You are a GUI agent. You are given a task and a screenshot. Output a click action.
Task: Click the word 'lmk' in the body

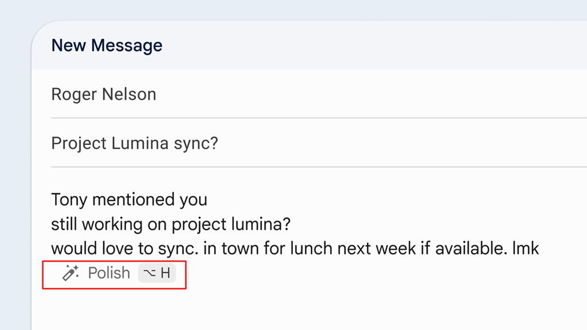tap(526, 249)
